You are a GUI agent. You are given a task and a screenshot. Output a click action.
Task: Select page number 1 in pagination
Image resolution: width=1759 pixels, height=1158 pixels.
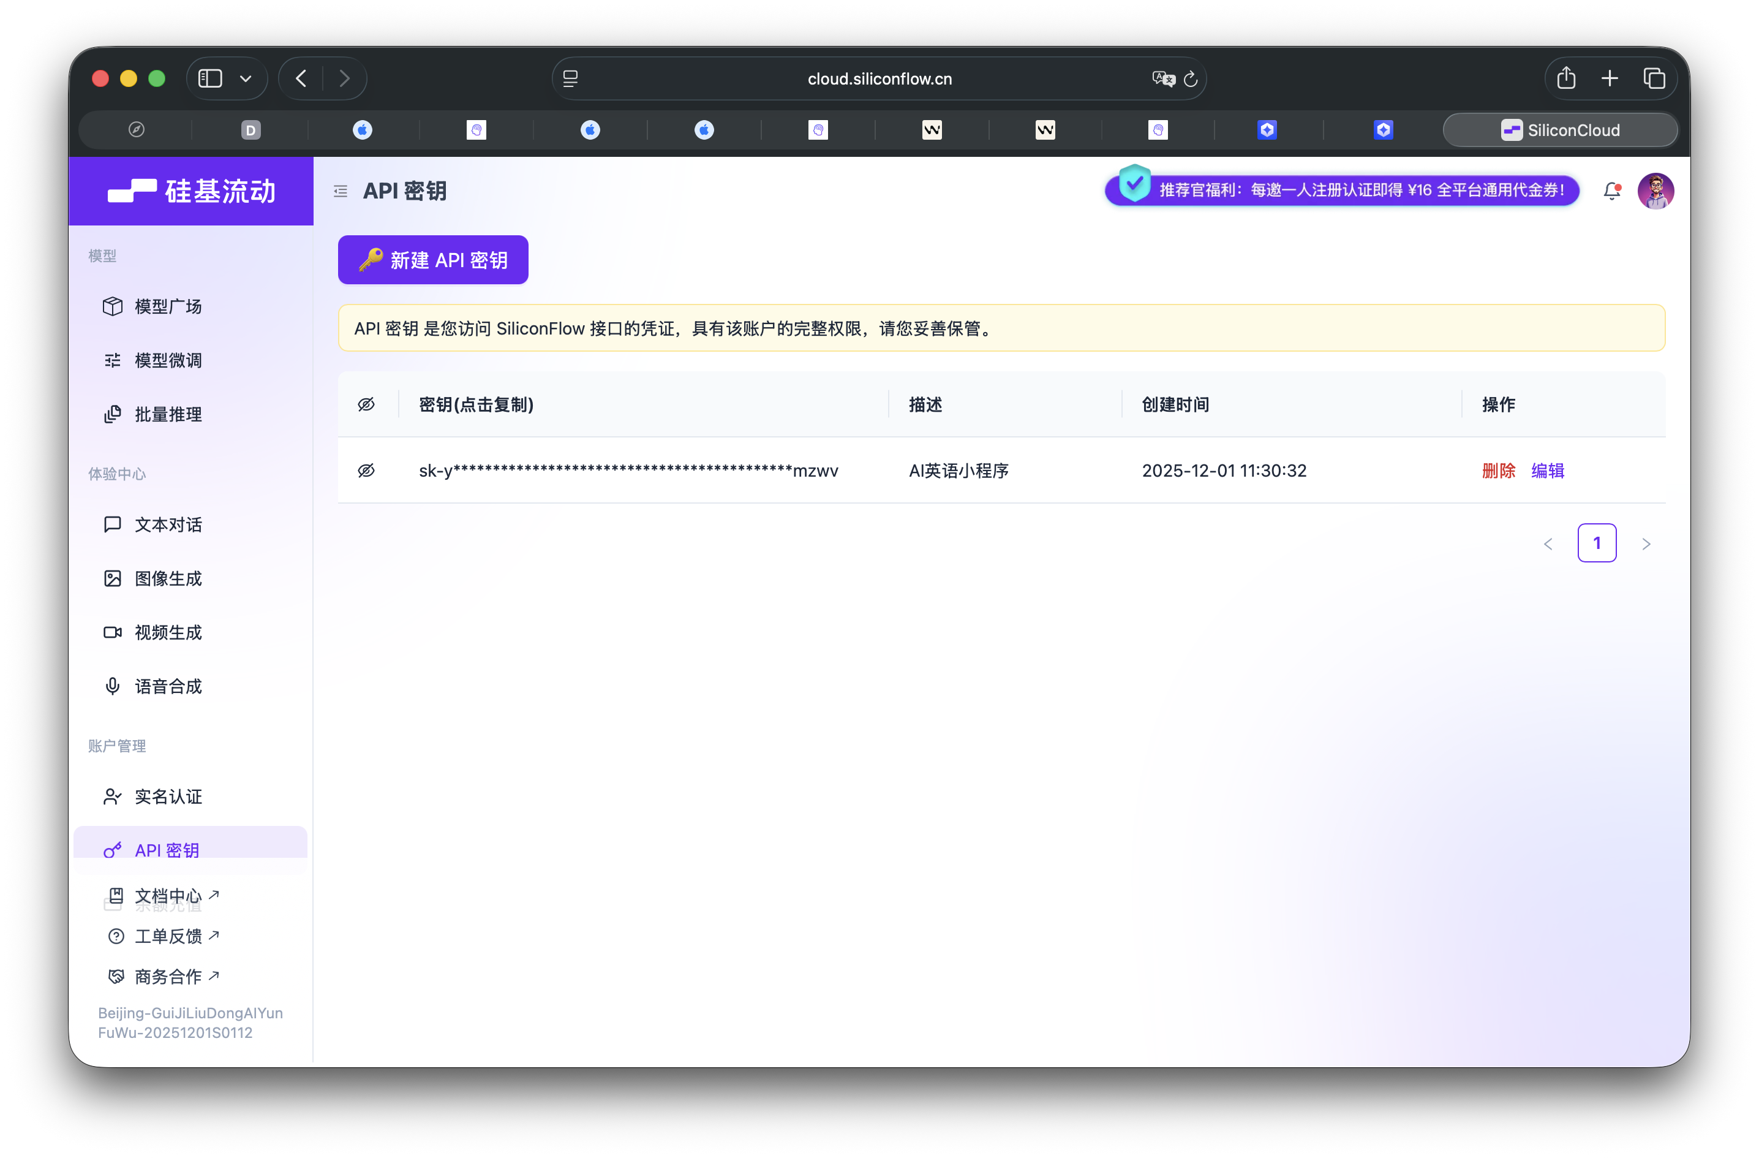click(1597, 543)
